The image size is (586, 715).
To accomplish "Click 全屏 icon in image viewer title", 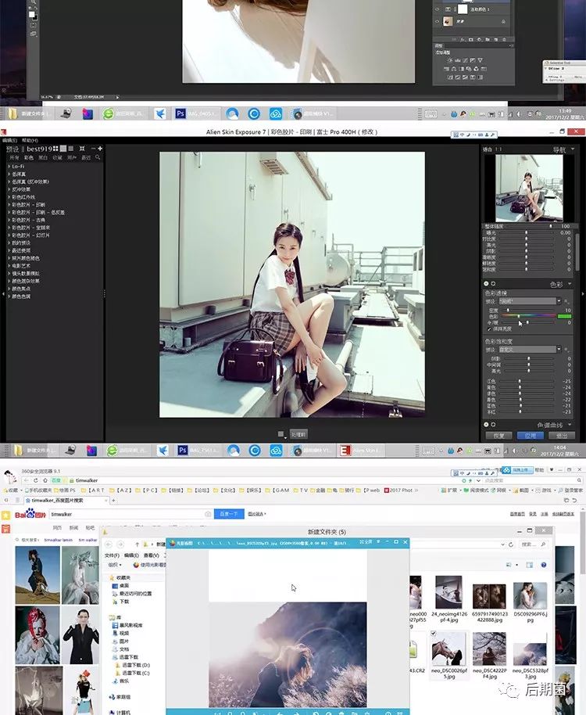I will click(x=366, y=542).
